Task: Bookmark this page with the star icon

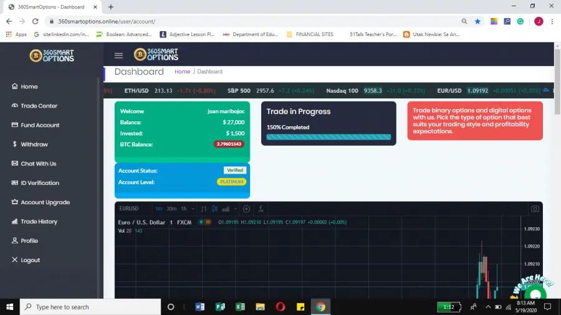Action: [477, 21]
